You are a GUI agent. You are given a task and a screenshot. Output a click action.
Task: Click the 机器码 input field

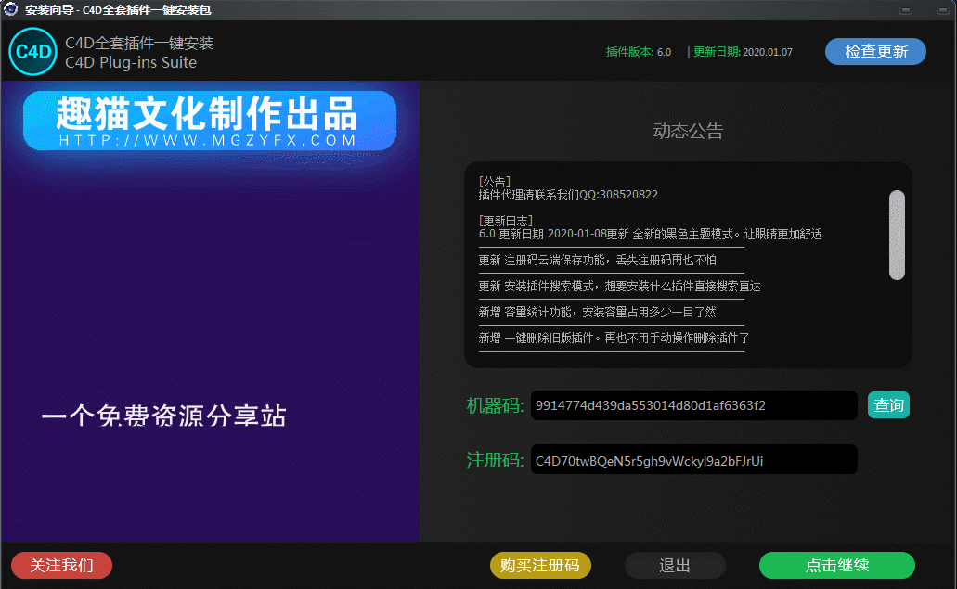pyautogui.click(x=694, y=405)
